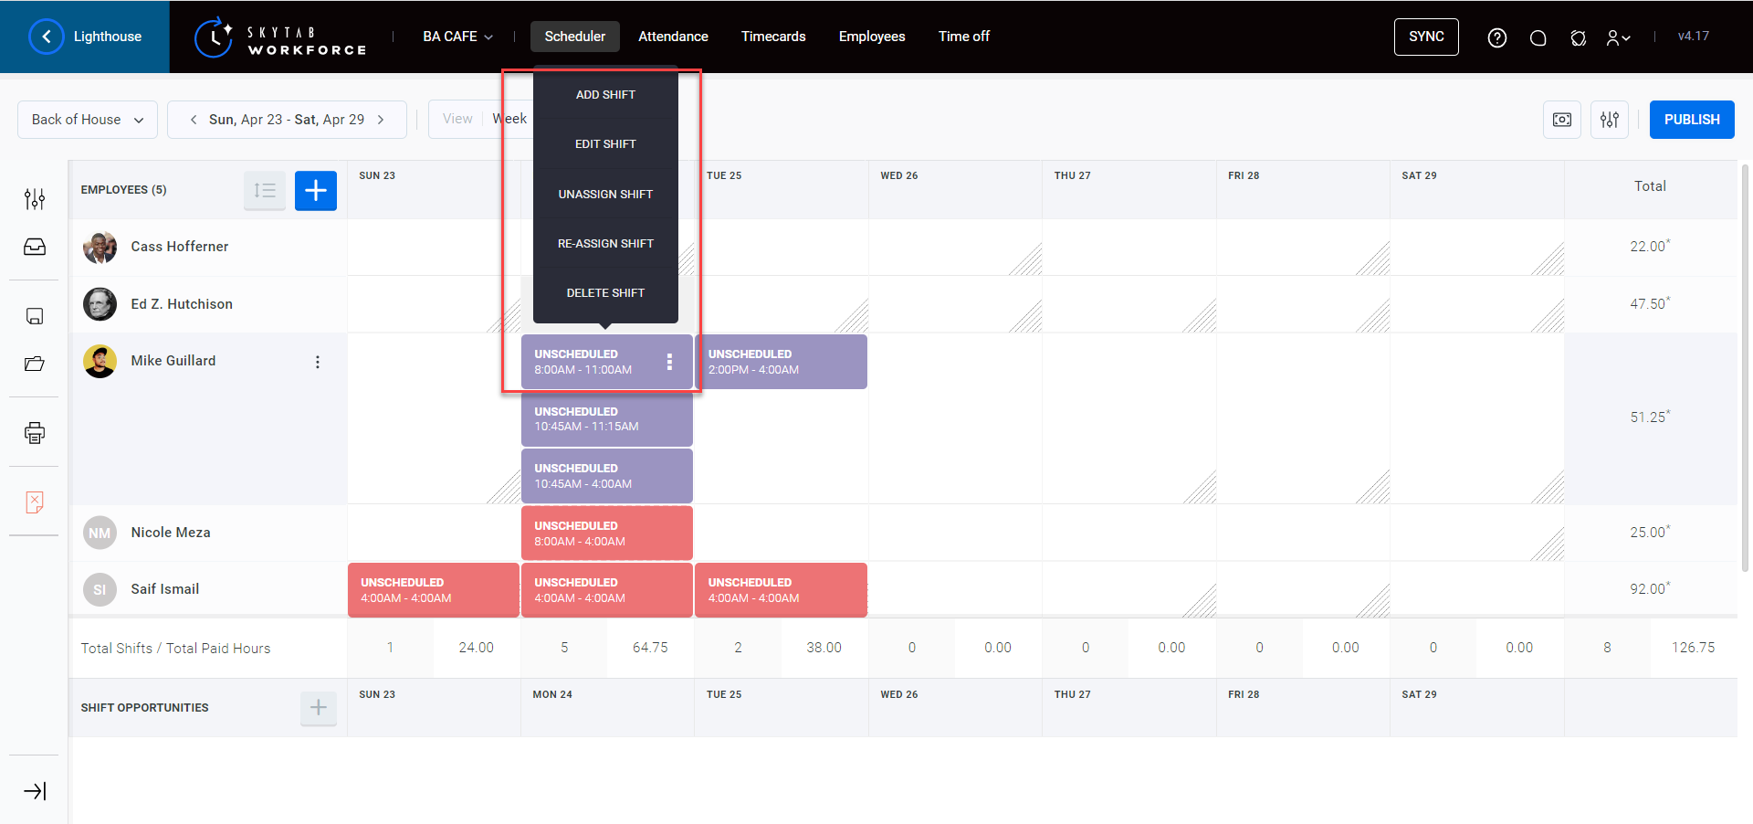Screen dimensions: 1753x824
Task: Collapse the left sidebar with the arrow
Action: [34, 790]
